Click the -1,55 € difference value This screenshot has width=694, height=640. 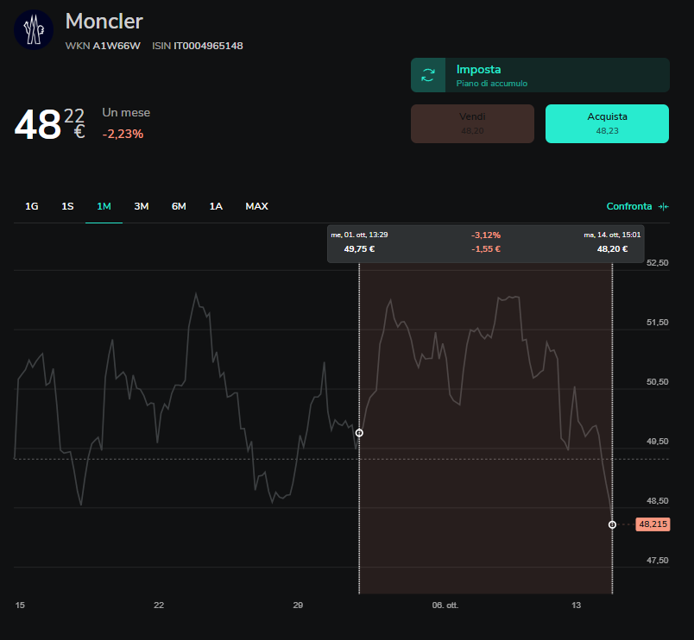pyautogui.click(x=485, y=249)
